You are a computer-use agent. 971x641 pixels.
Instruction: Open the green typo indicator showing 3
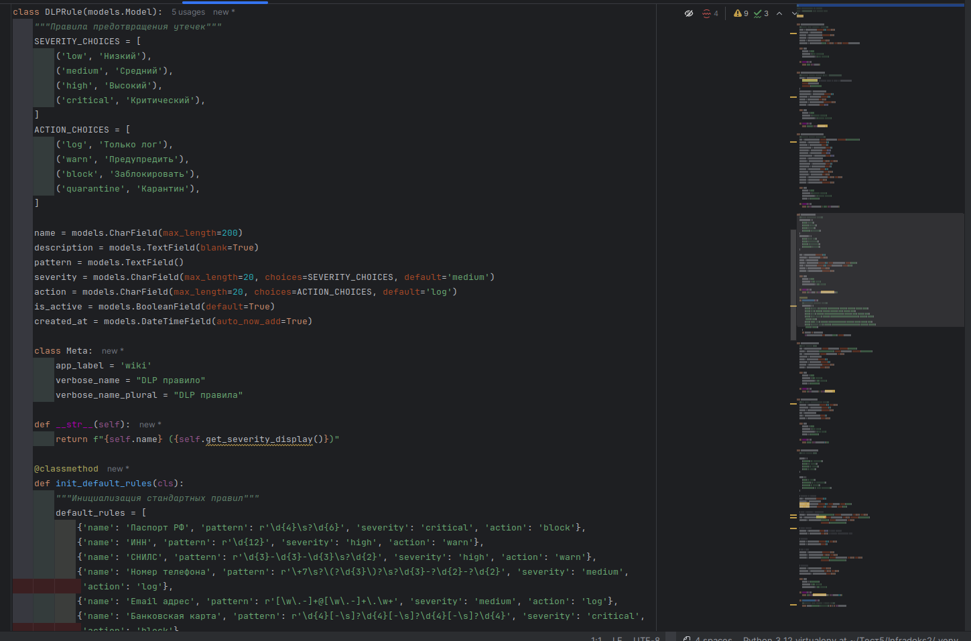(x=761, y=13)
